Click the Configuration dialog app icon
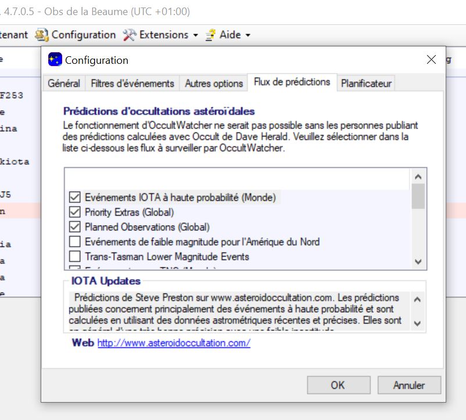Screen dimensions: 466x420 point(55,60)
